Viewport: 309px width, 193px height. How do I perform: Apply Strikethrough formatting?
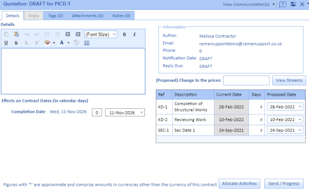click(x=16, y=43)
